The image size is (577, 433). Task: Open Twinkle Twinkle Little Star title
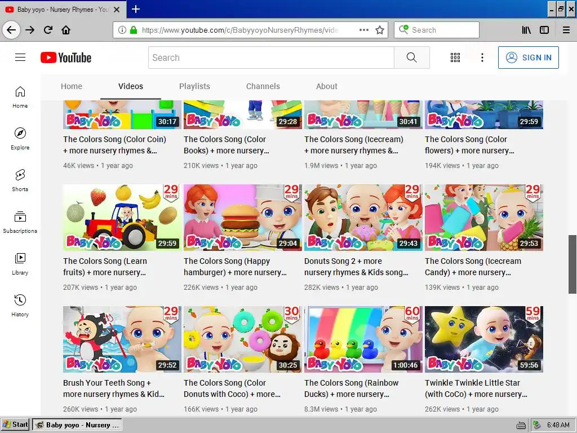476,388
